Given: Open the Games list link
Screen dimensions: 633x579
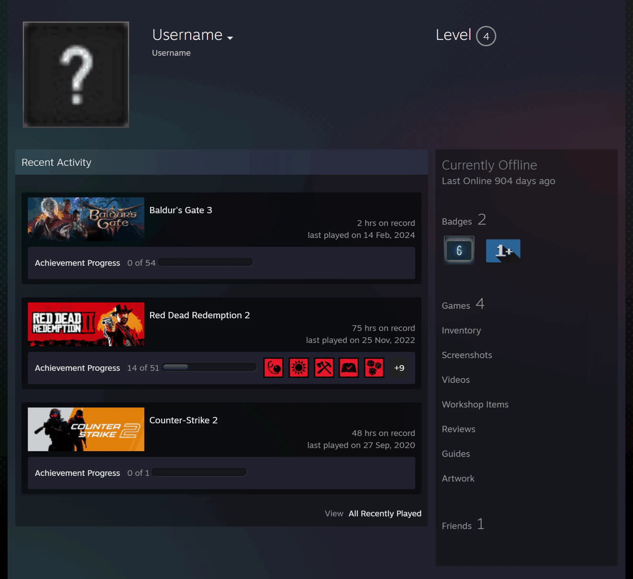Looking at the screenshot, I should (x=463, y=304).
